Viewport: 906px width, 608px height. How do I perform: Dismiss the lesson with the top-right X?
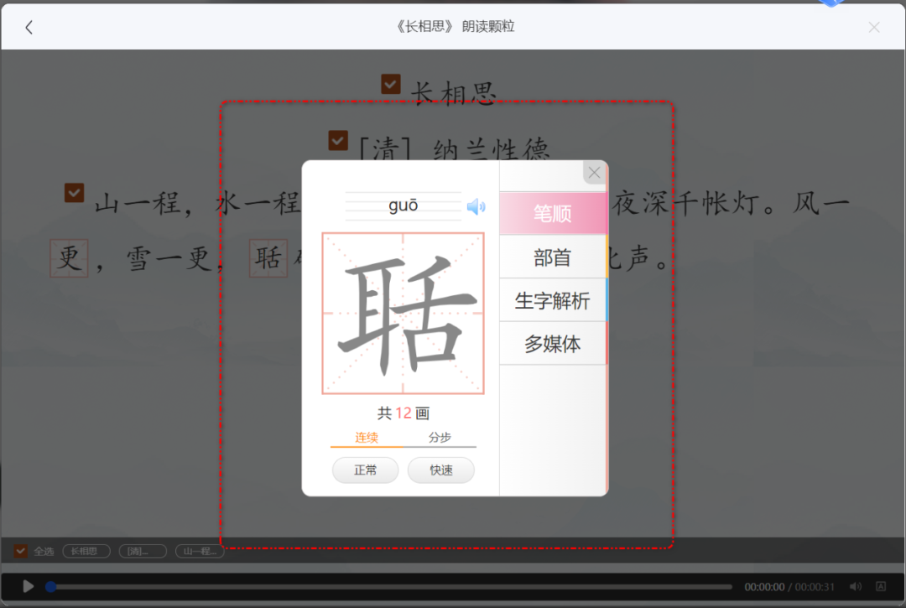pos(874,26)
